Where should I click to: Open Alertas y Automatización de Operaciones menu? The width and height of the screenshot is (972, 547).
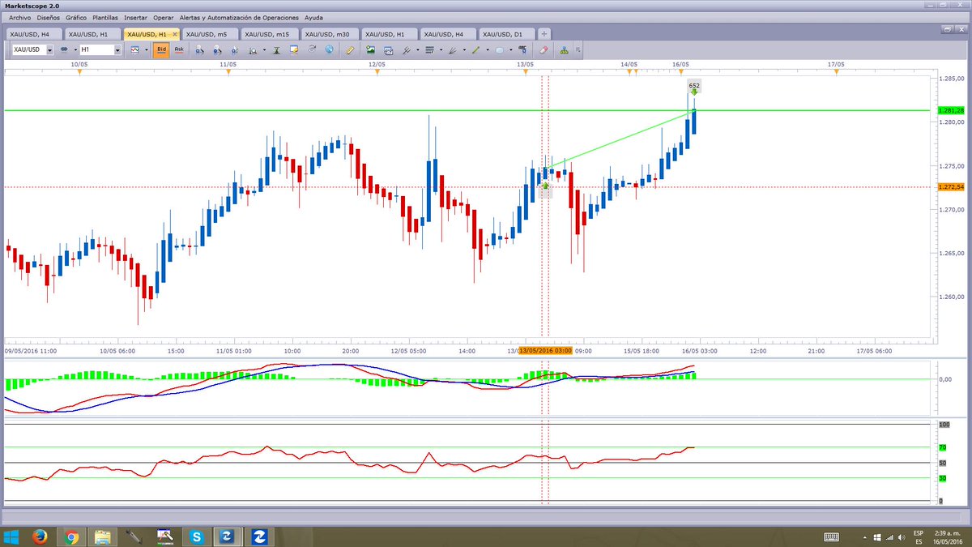click(x=238, y=17)
